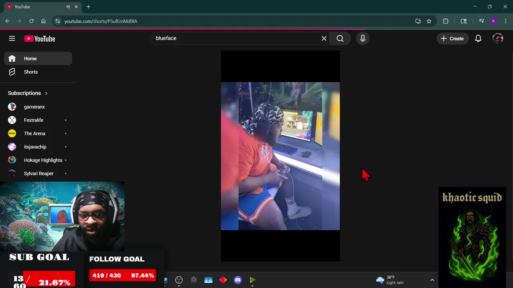Open tab search icon in toolbar
The height and width of the screenshot is (288, 513).
[464, 21]
